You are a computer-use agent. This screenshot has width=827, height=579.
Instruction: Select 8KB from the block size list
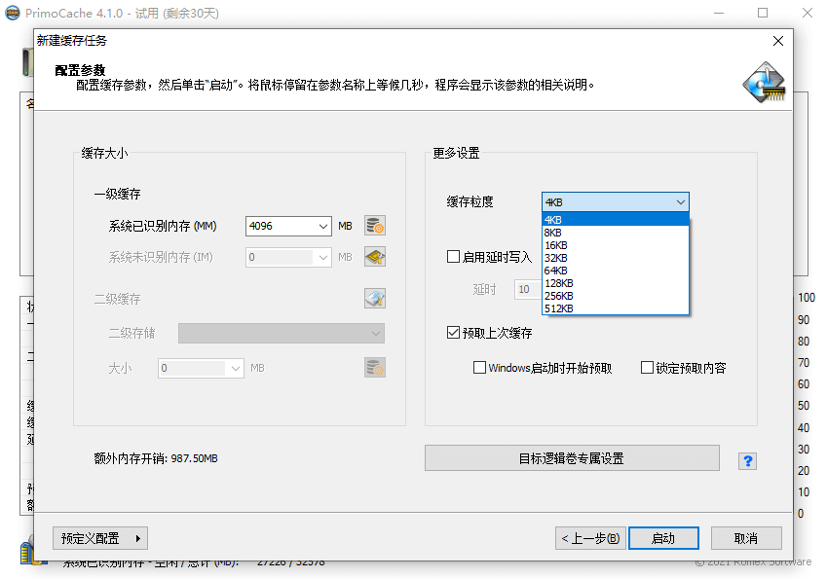[553, 233]
